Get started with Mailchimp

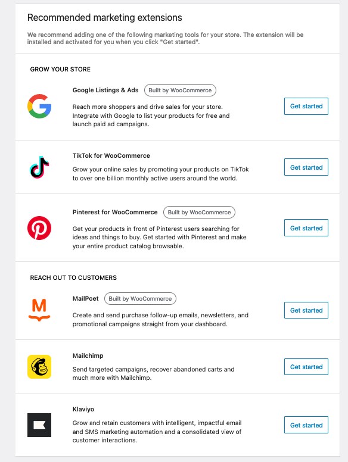(x=306, y=367)
